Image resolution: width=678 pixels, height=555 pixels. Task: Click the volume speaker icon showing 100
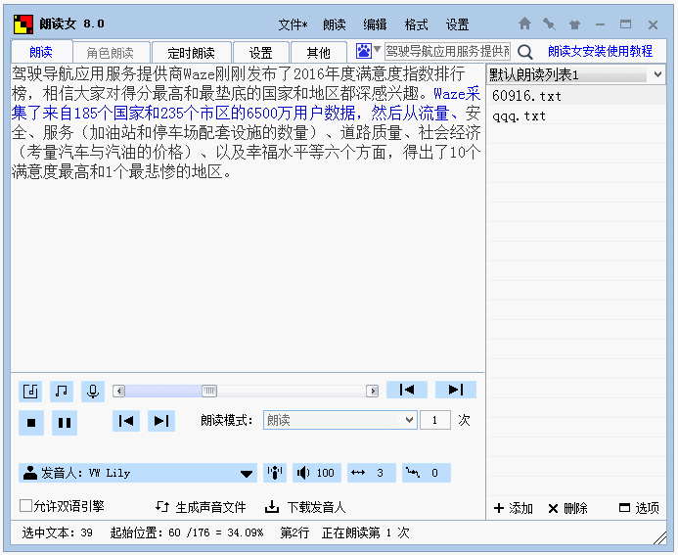tap(316, 473)
